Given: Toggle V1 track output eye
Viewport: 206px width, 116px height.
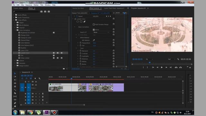Looking at the screenshot, I should click(x=36, y=85).
